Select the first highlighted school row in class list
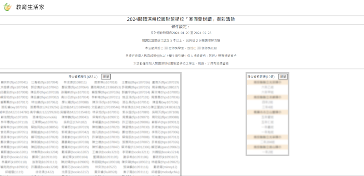 [x=268, y=82]
